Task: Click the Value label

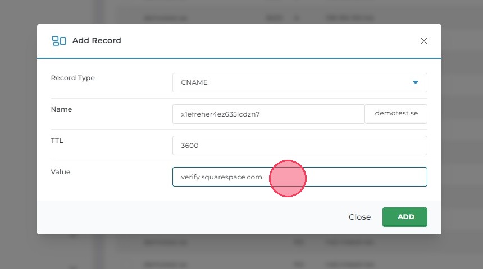Action: click(61, 172)
